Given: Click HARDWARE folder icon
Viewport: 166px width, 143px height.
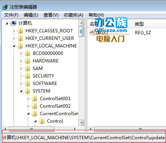Looking at the screenshot, I should pyautogui.click(x=27, y=61).
